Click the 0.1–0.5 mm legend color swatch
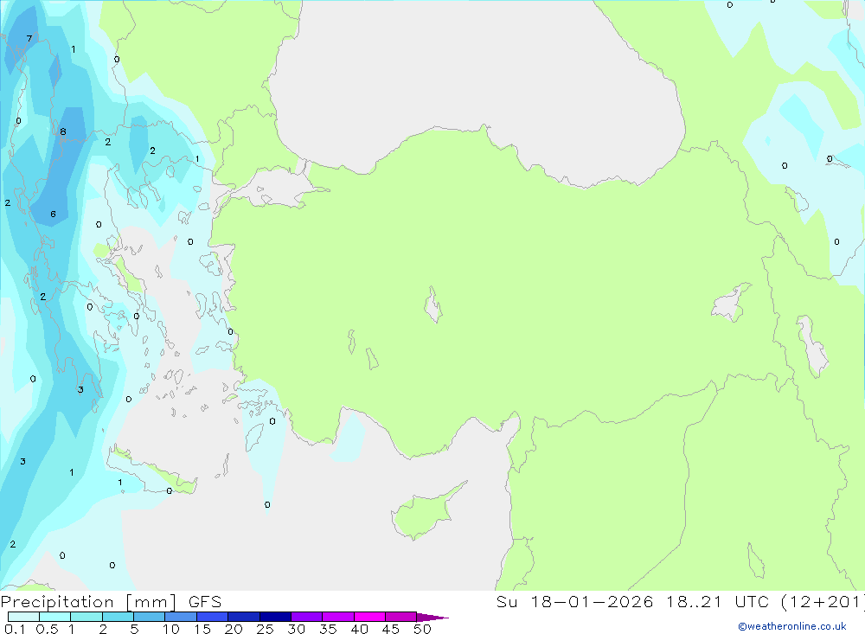The height and width of the screenshot is (634, 865). tap(23, 617)
